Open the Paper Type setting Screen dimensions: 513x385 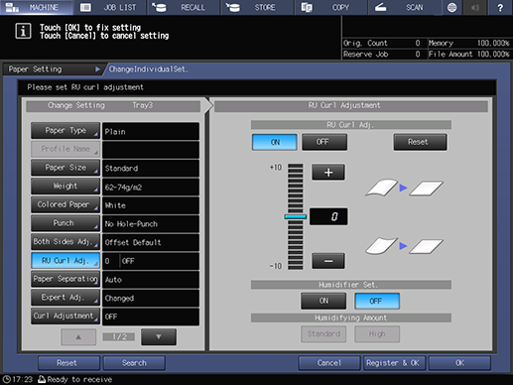[65, 131]
